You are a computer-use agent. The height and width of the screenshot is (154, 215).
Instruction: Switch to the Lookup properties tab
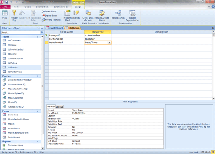[60, 107]
